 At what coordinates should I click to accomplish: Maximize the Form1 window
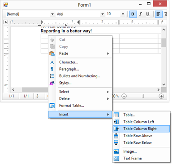click(x=149, y=4)
